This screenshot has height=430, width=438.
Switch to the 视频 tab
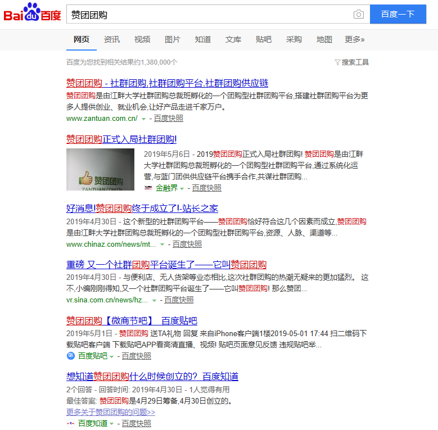coord(142,40)
